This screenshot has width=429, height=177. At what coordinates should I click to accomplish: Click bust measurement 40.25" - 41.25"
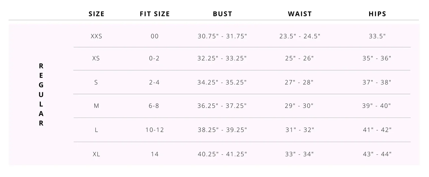tap(222, 154)
